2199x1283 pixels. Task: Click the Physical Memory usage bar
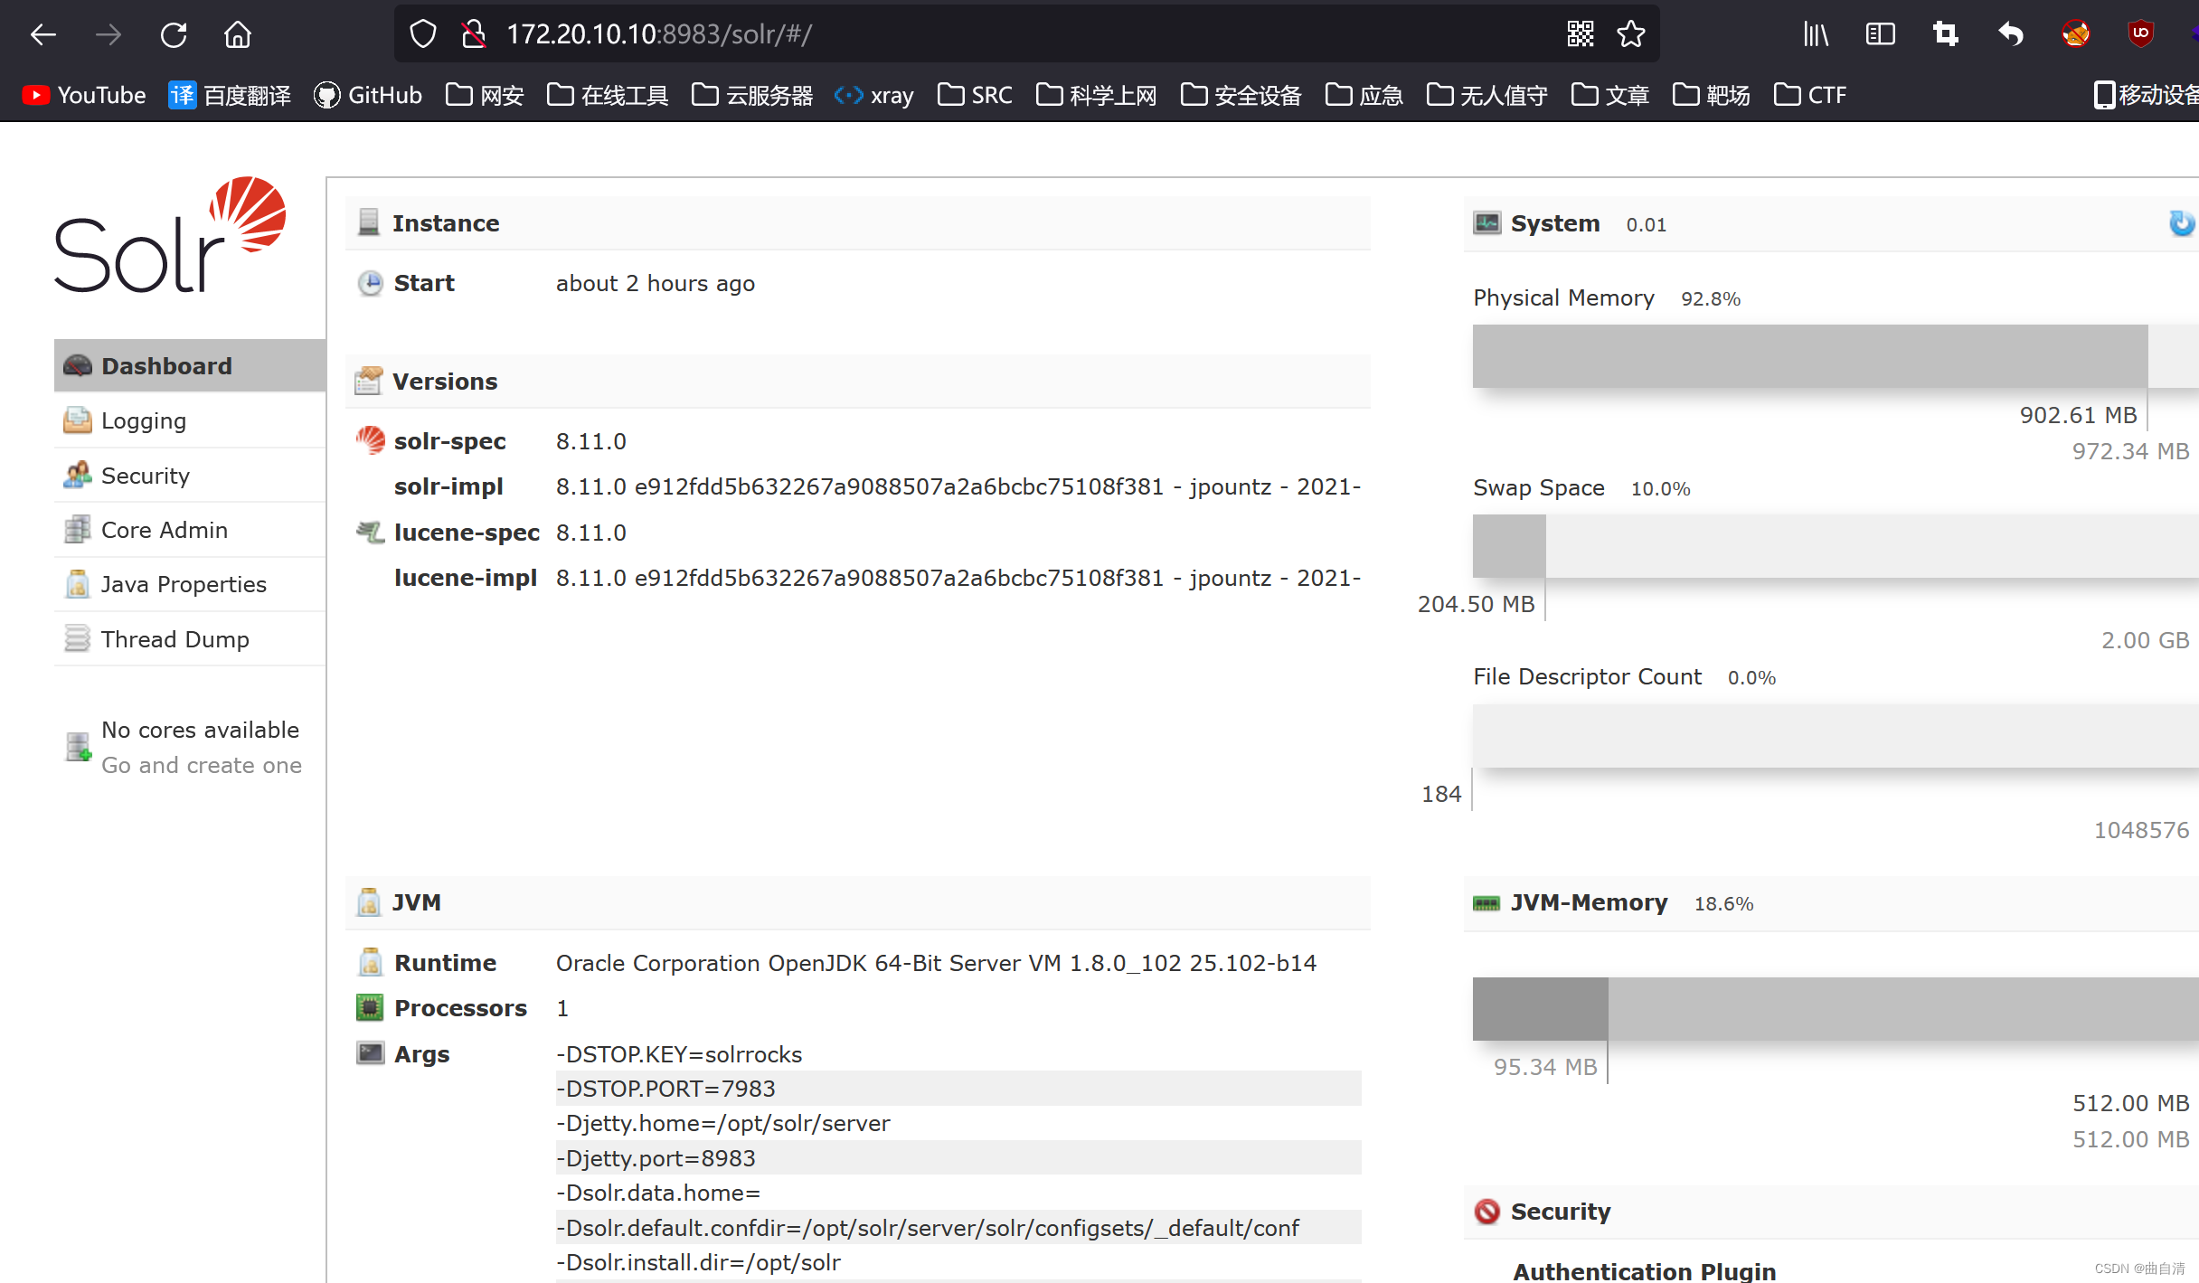1836,356
